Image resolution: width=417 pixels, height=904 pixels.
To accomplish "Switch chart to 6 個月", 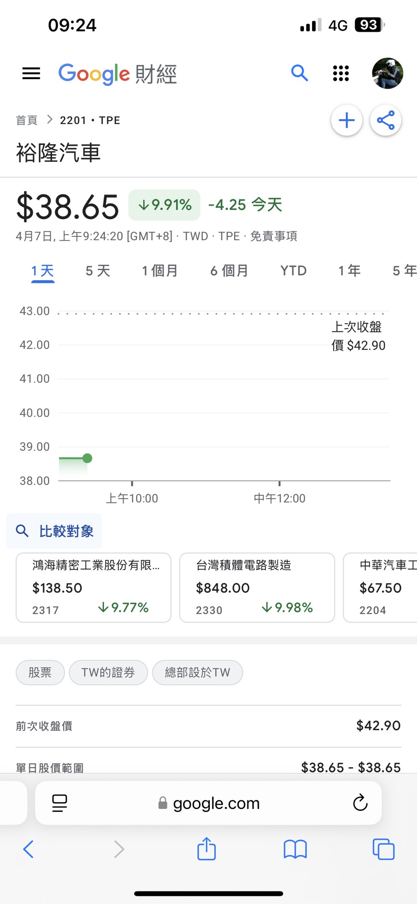I will point(229,271).
